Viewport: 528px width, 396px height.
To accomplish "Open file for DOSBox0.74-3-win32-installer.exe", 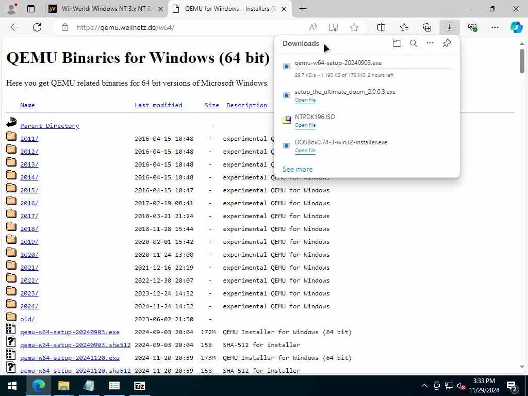I will pyautogui.click(x=305, y=151).
